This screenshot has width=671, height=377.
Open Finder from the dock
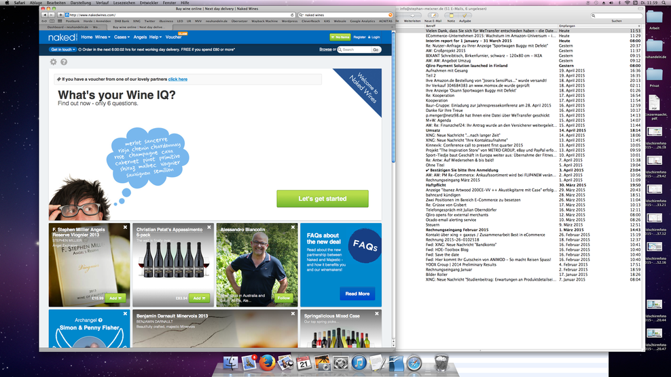click(x=231, y=363)
